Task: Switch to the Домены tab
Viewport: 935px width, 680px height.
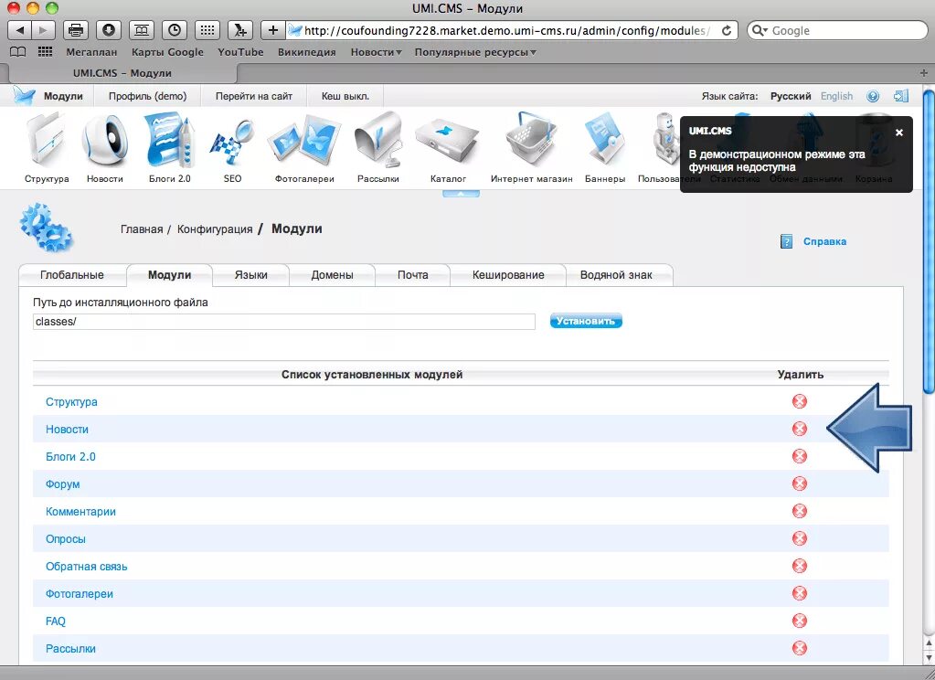Action: click(332, 275)
